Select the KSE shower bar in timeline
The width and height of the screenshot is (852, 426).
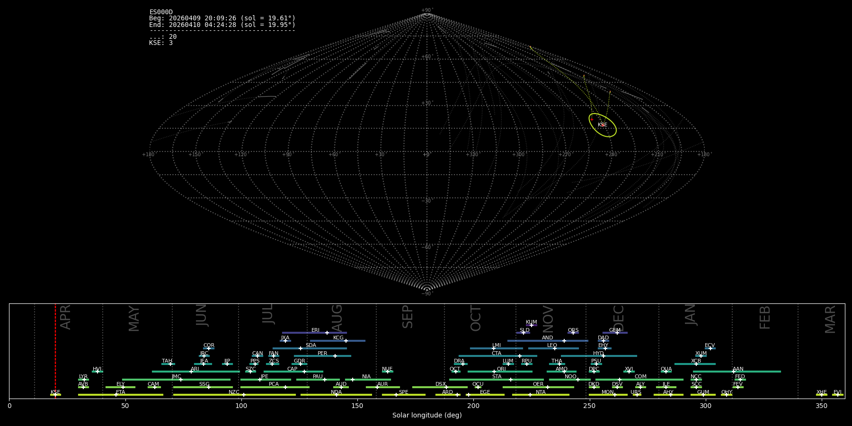[55, 395]
